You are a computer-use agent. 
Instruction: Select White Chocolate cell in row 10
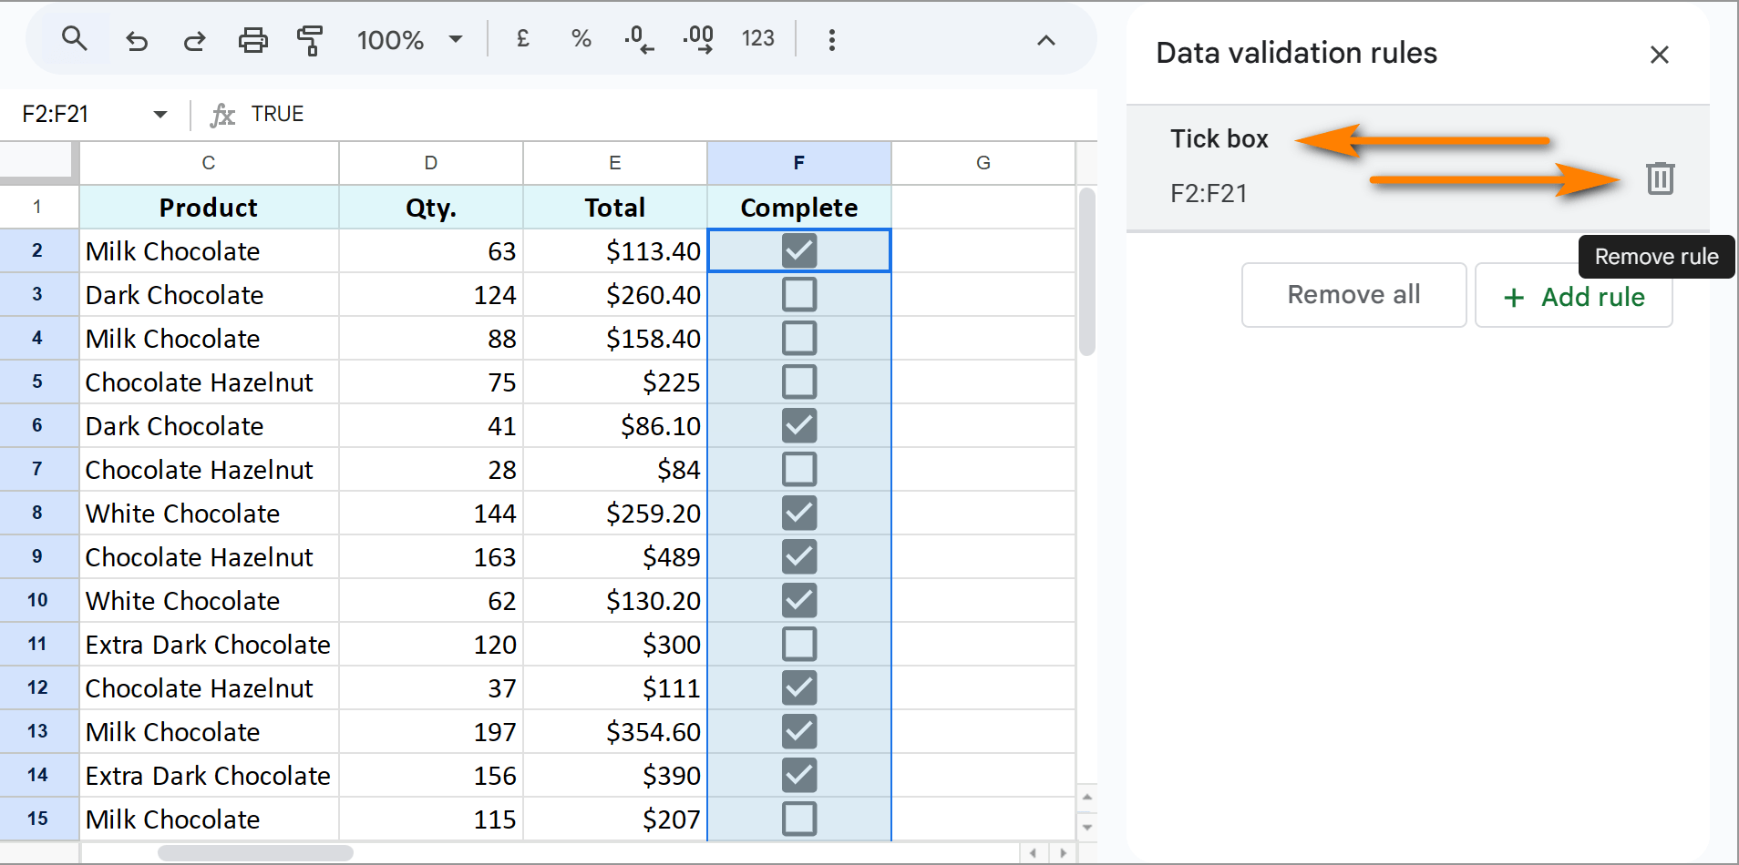tap(209, 600)
